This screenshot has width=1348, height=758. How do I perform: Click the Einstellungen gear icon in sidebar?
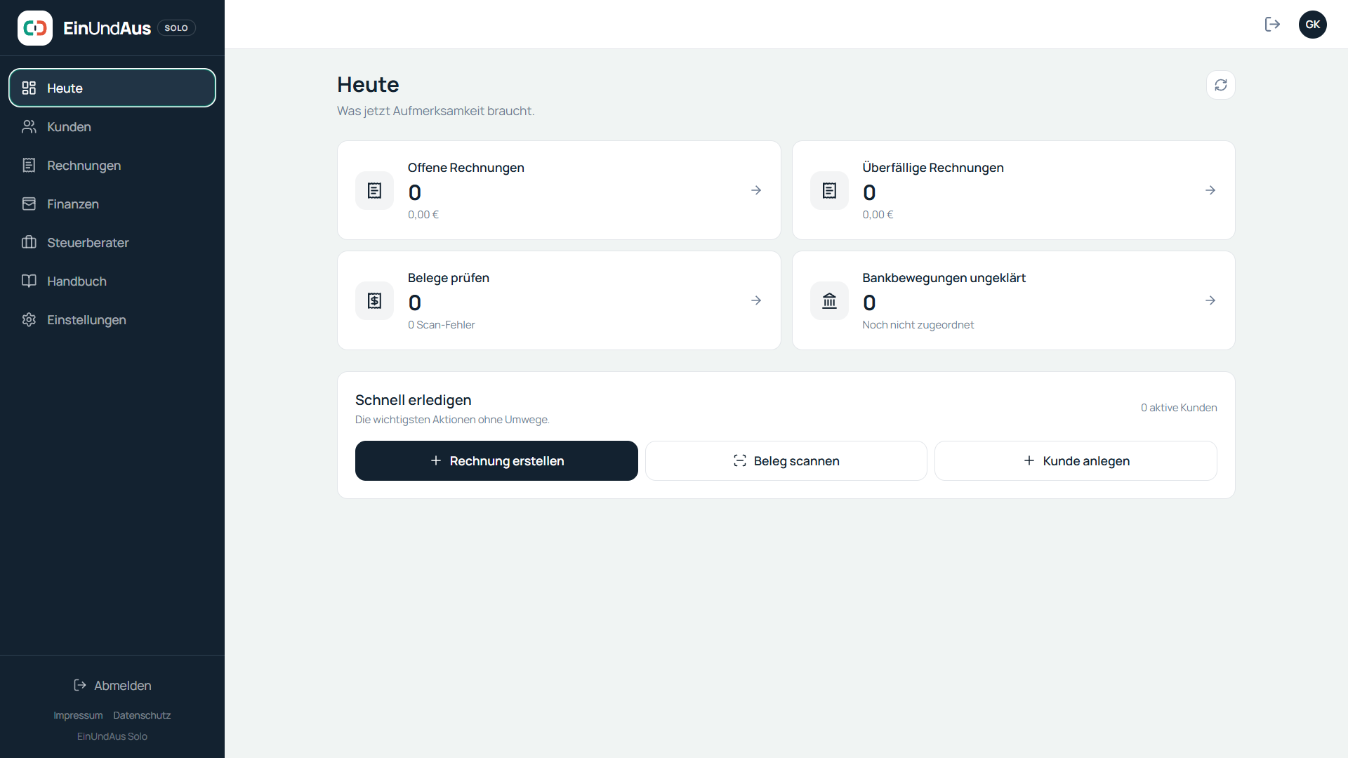point(29,319)
